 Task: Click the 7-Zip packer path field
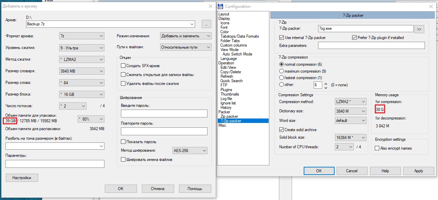pos(366,29)
